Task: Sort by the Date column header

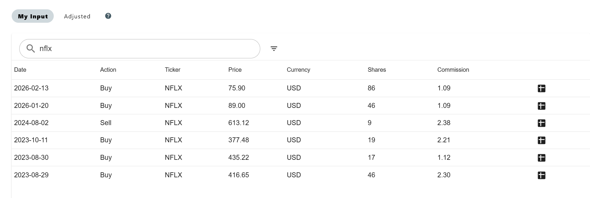Action: click(x=20, y=70)
